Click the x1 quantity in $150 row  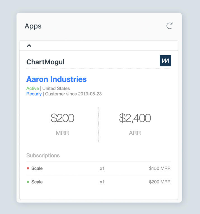point(102,168)
